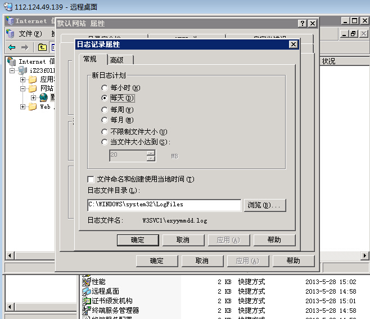
Task: Click the log file directory text field
Action: [x=164, y=205]
